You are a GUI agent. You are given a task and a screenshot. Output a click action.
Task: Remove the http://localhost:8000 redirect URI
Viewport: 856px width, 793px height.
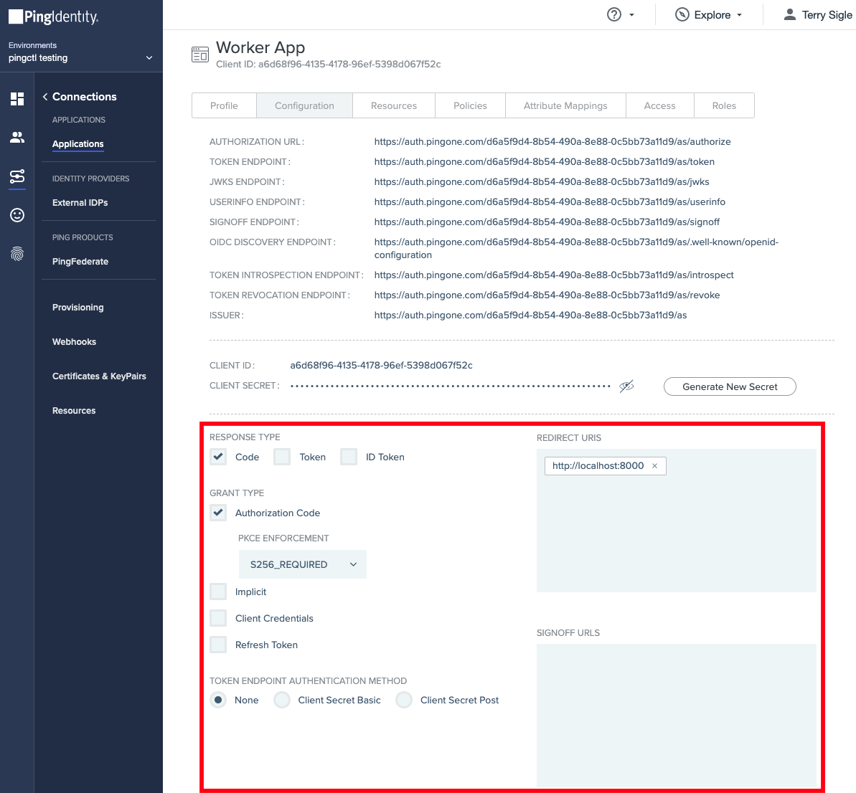tap(654, 465)
